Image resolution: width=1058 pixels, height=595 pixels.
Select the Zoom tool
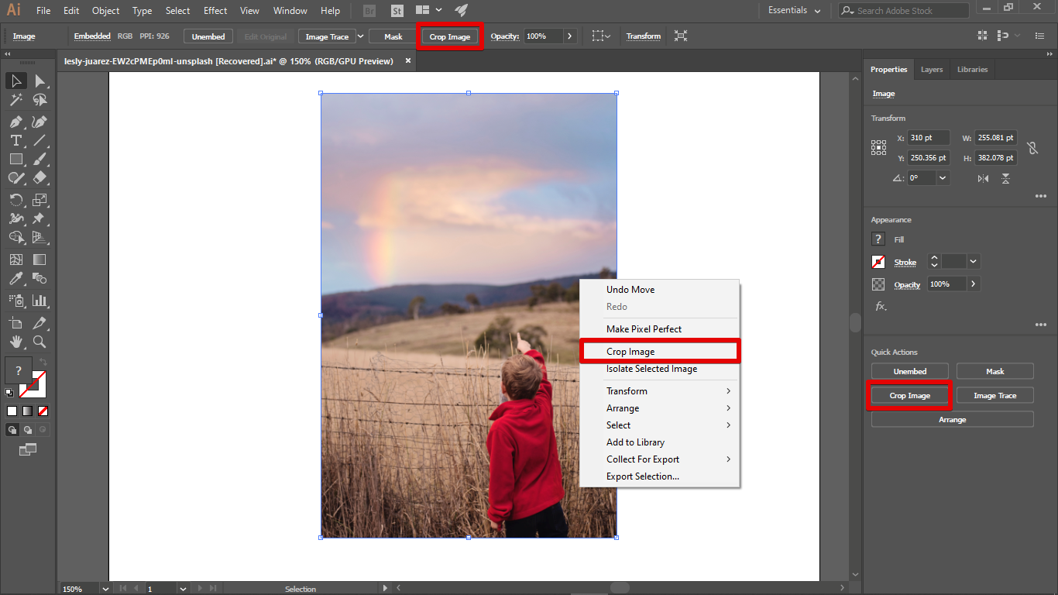(x=39, y=342)
